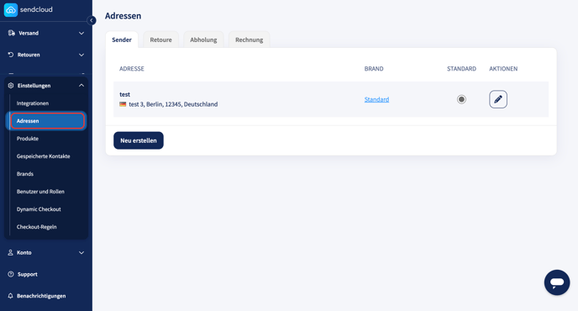This screenshot has width=578, height=311.
Task: Click the Support menu label
Action: click(27, 274)
